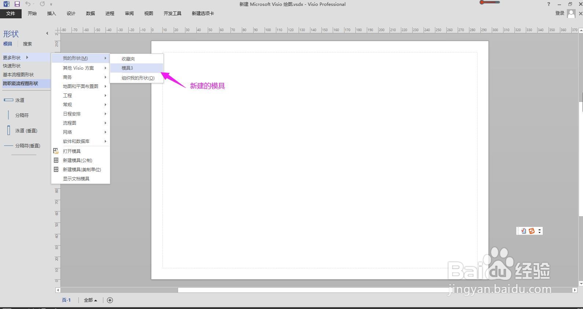
Task: Pick the 分隔符 shape icon
Action: click(x=8, y=115)
